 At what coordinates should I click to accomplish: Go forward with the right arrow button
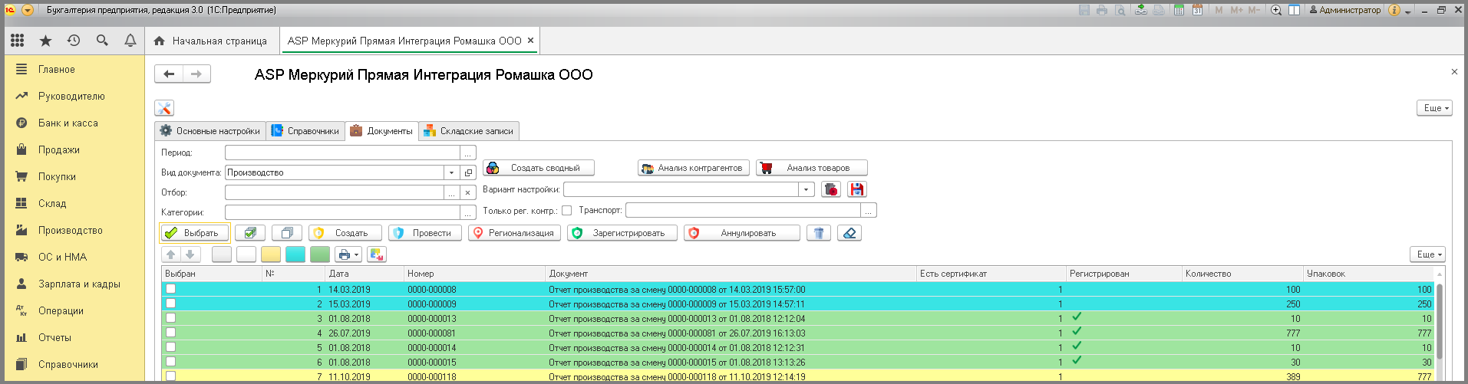click(x=196, y=74)
